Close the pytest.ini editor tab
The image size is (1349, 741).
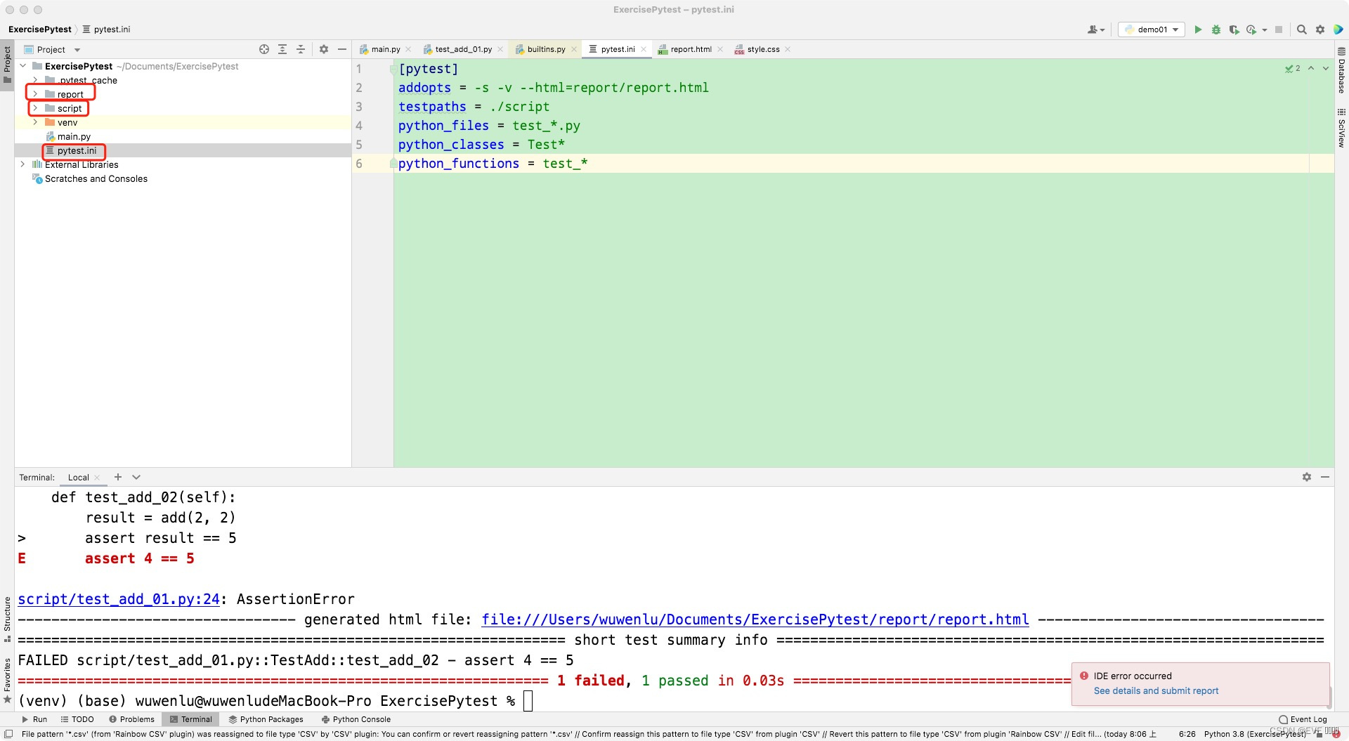[x=644, y=49]
